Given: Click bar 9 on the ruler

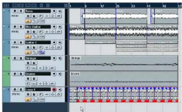Looking at the screenshot, I should 85,6.
